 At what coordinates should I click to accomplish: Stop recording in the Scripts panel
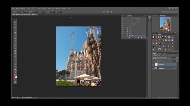pyautogui.click(x=129, y=38)
